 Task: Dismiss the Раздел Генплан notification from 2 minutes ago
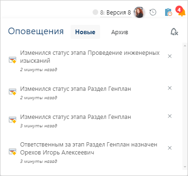click(x=170, y=88)
